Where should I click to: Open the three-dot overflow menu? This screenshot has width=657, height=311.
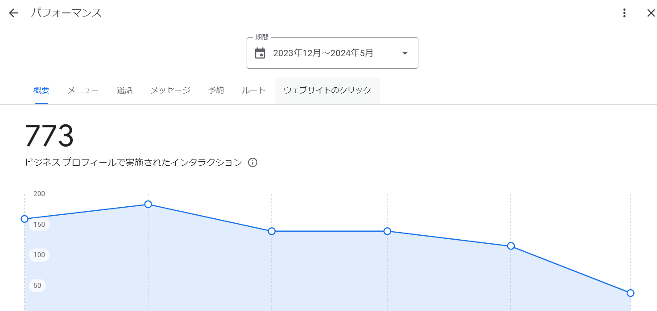pyautogui.click(x=624, y=13)
